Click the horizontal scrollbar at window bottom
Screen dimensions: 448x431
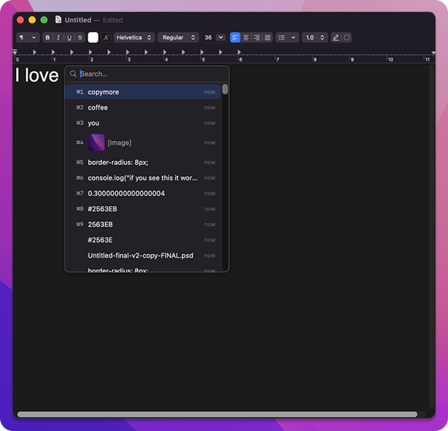[x=217, y=414]
